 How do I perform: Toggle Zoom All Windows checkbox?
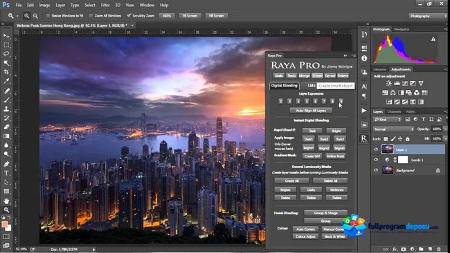tap(91, 16)
